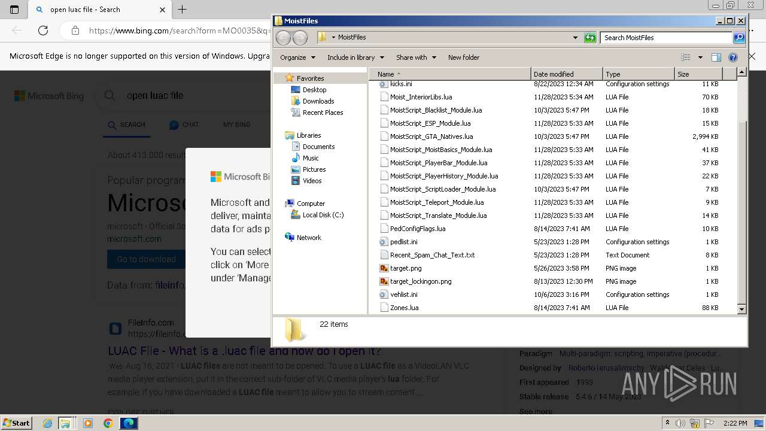This screenshot has height=431, width=766.
Task: Open Explorer help question mark icon
Action: pos(733,57)
